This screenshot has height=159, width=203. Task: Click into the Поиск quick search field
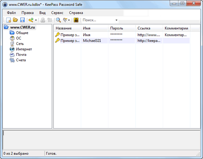(98, 20)
